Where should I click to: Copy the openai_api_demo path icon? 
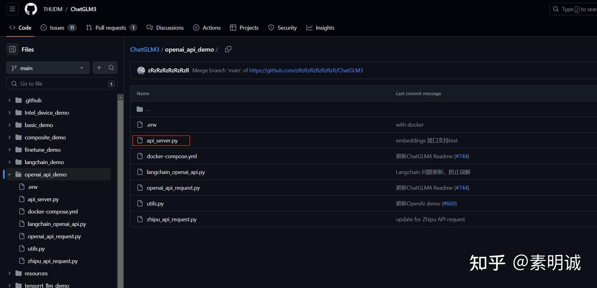coord(228,49)
